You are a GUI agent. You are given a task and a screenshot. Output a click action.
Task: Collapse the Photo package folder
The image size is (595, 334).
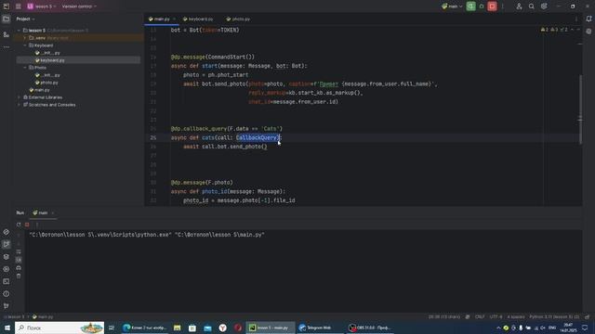(25, 68)
